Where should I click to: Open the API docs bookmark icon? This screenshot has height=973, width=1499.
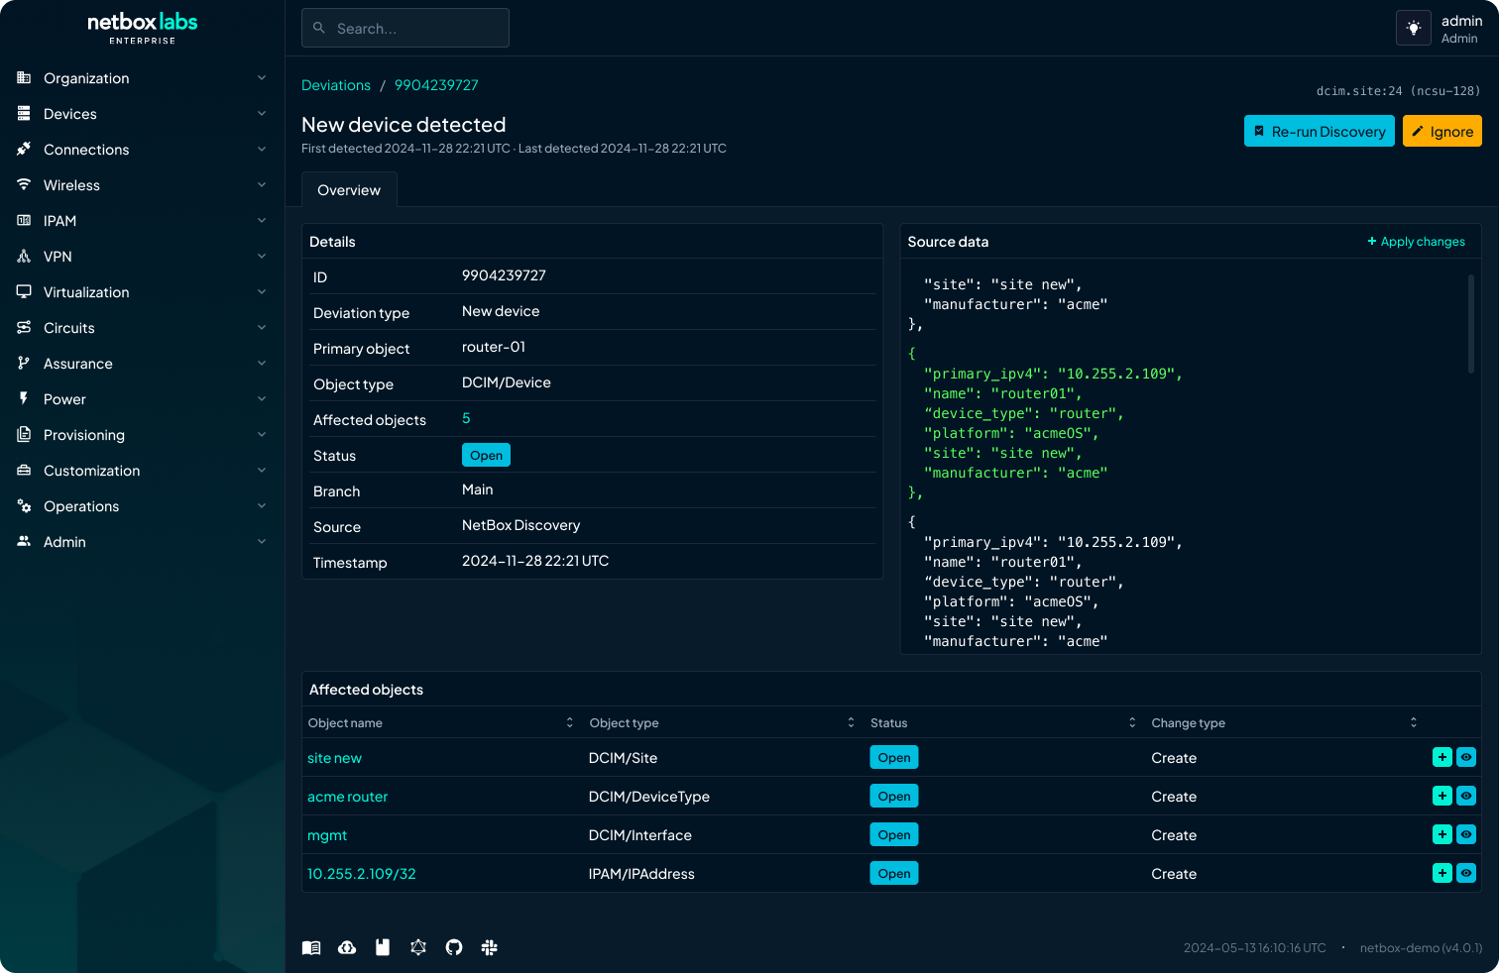click(383, 947)
